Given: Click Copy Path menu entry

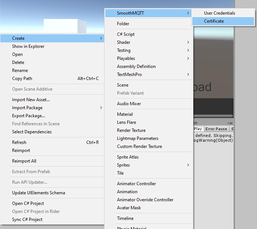Looking at the screenshot, I should coord(52,79).
